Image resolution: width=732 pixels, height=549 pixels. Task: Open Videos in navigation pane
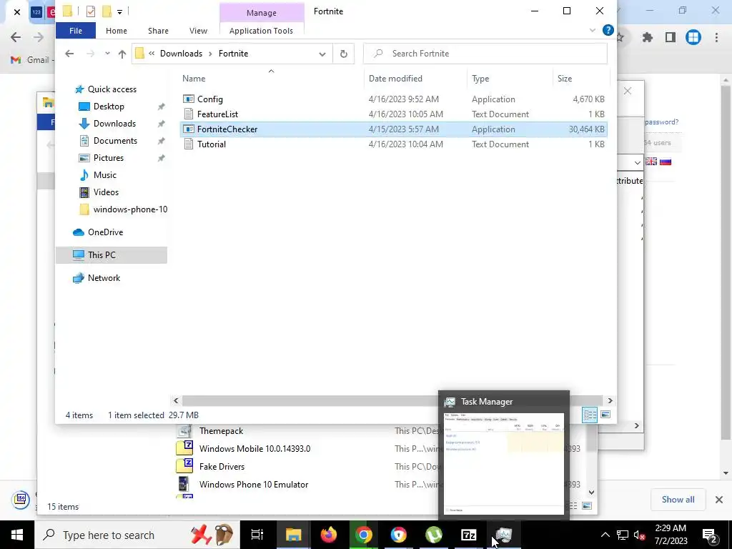click(x=106, y=192)
